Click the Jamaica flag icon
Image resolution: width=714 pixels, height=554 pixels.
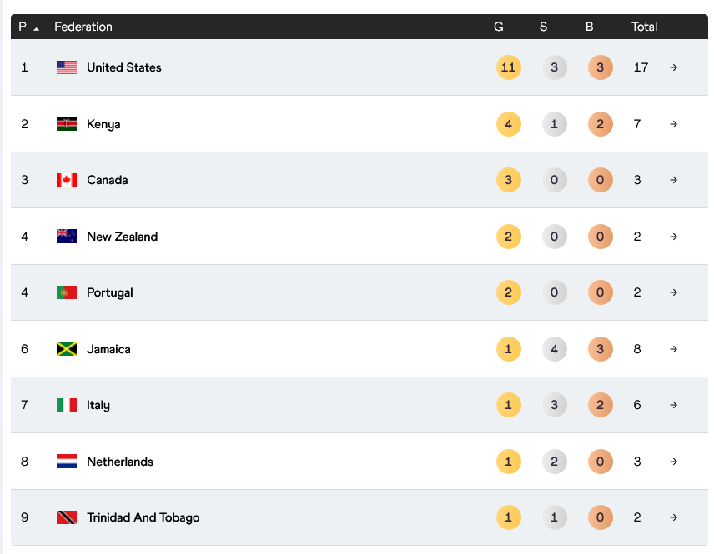click(x=67, y=349)
